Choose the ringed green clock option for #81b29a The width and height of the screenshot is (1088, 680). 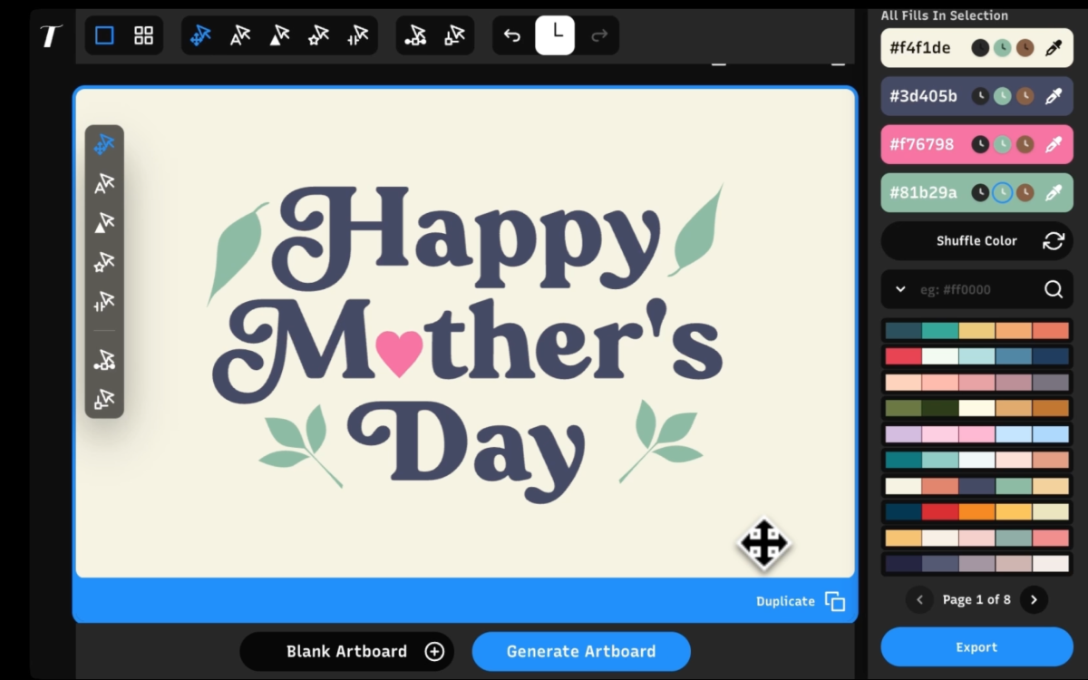click(1002, 192)
